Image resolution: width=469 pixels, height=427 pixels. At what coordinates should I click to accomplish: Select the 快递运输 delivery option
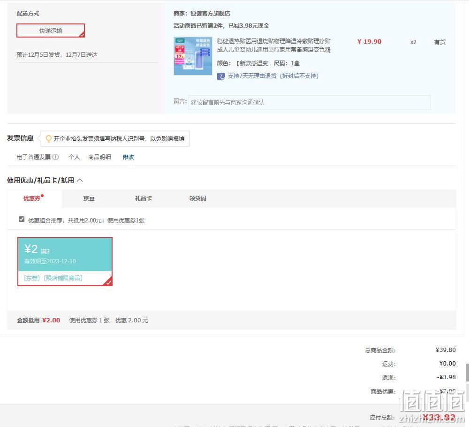(x=51, y=30)
